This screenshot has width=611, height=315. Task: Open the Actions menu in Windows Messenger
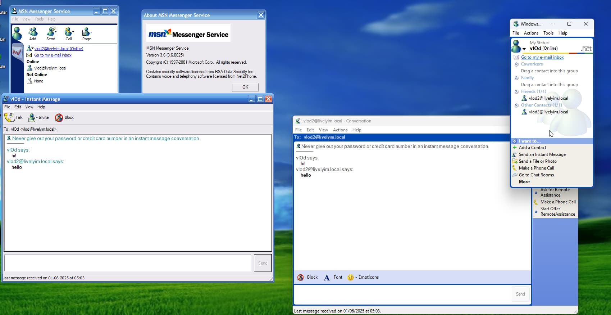click(x=531, y=33)
